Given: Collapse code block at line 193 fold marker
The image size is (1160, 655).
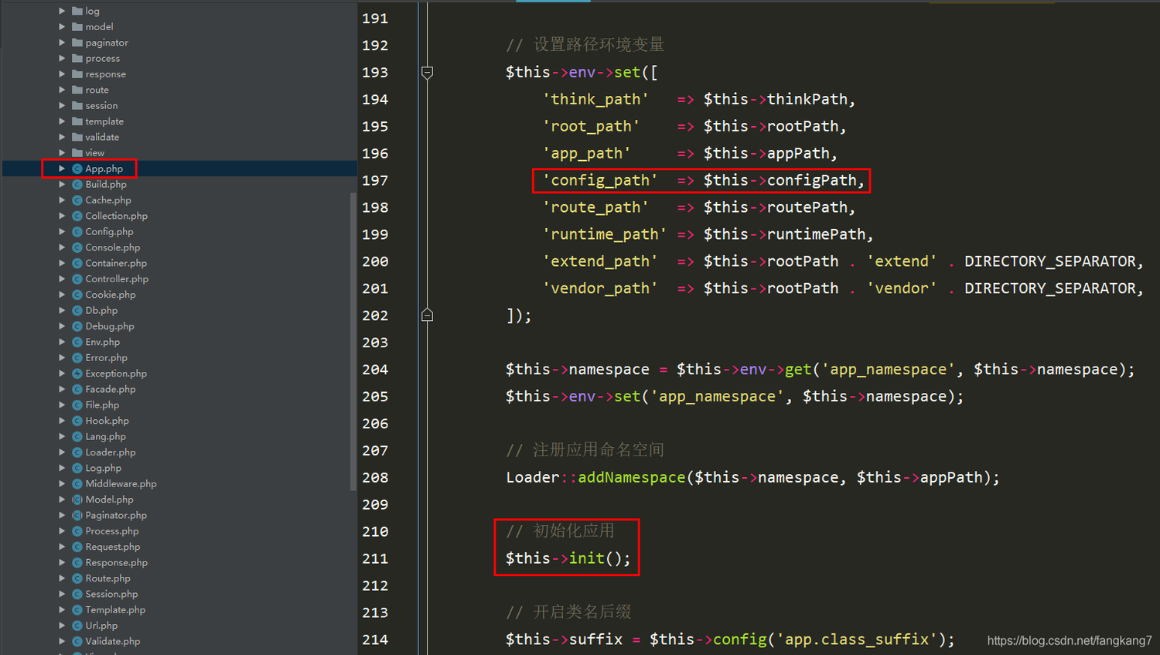Looking at the screenshot, I should (427, 72).
